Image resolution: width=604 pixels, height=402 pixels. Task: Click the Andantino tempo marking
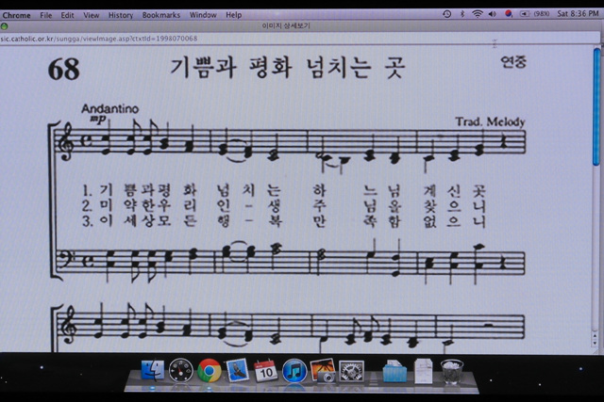coord(109,109)
